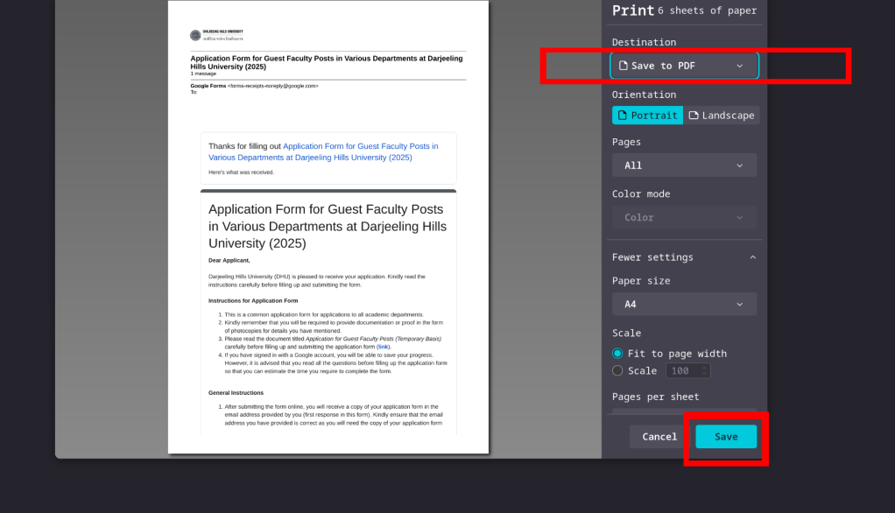
Task: Click the bold email subject heading in preview
Action: (x=326, y=62)
